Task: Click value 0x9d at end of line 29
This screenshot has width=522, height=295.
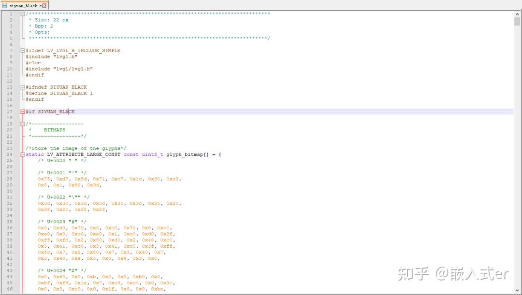Action: 93,185
